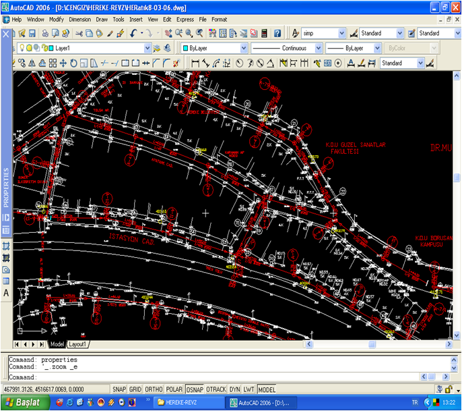Viewport: 462px width, 411px height.
Task: Open the simp text style dropdown
Action: [x=341, y=33]
